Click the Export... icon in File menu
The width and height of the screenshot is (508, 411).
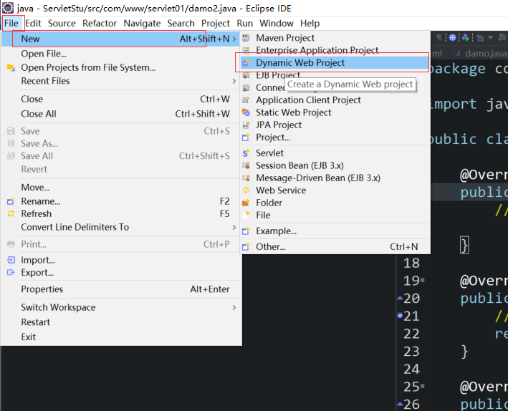pos(11,272)
